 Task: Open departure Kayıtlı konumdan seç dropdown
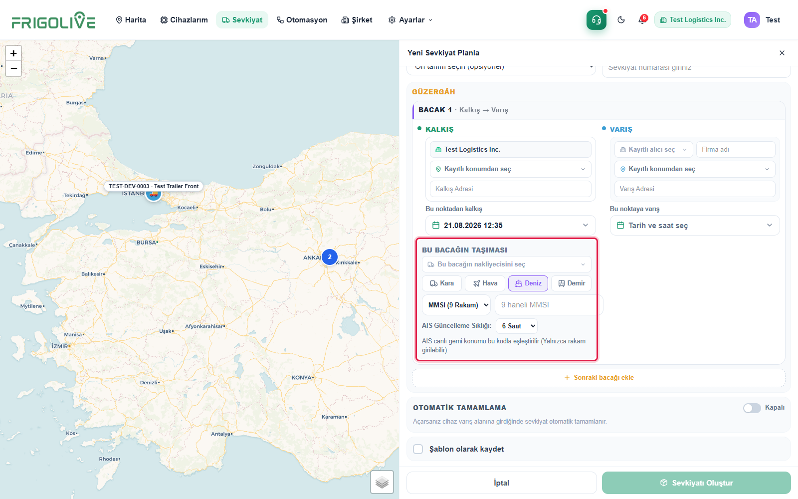point(511,169)
